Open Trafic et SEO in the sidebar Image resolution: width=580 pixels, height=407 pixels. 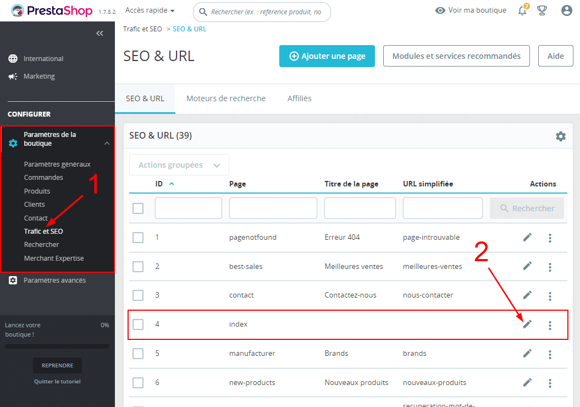click(x=43, y=232)
